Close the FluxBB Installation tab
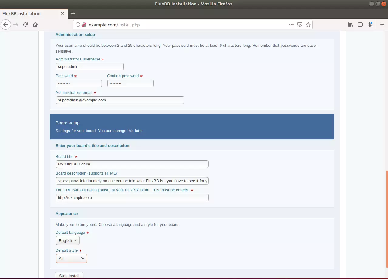This screenshot has width=388, height=279. (62, 14)
